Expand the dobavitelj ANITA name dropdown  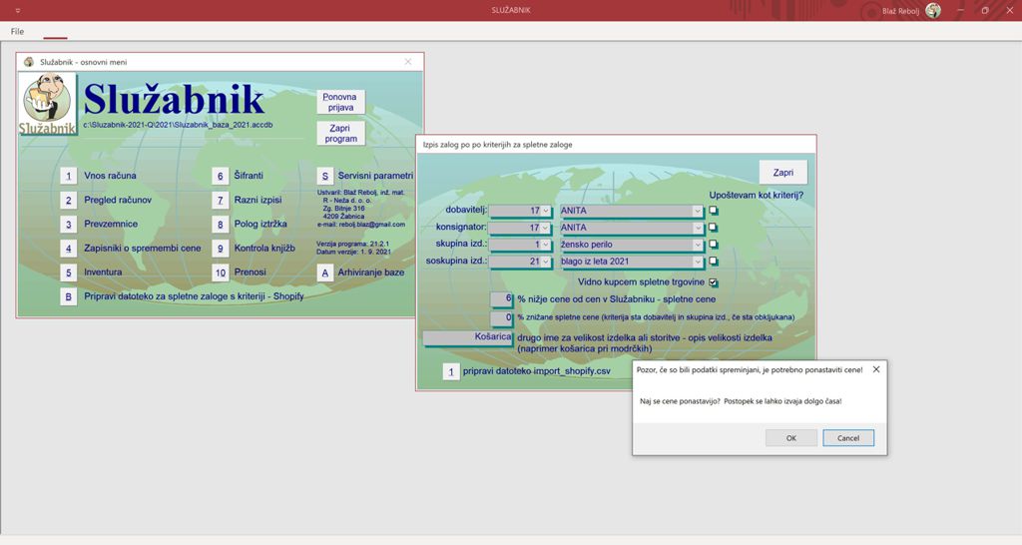pos(698,211)
